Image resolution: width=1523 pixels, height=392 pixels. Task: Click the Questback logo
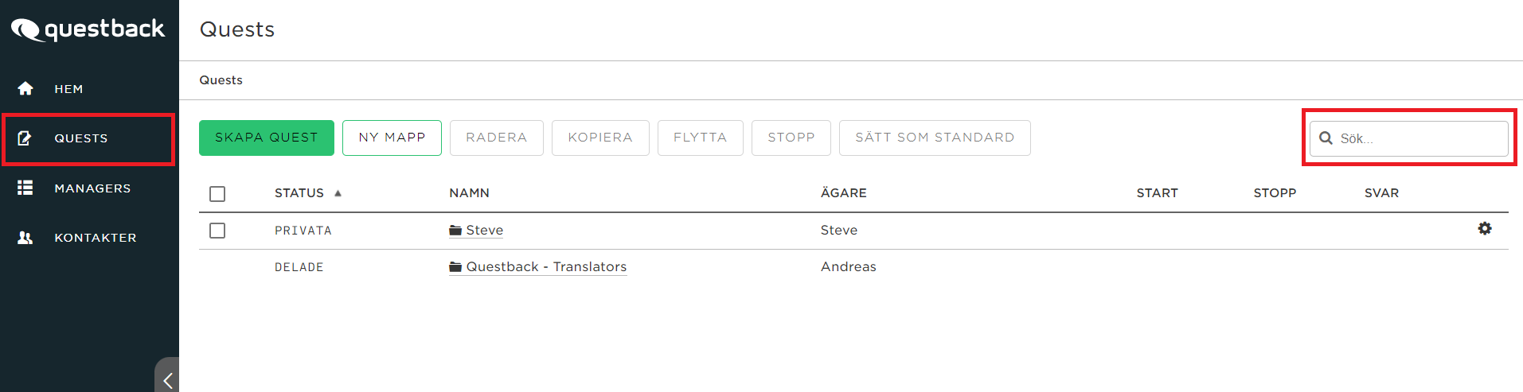click(x=88, y=29)
